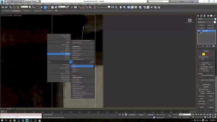Click the Refine button
217x122 pixels.
[x=202, y=107]
